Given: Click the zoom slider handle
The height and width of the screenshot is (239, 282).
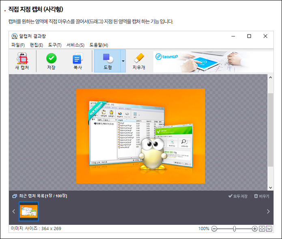Looking at the screenshot, I should pyautogui.click(x=235, y=229).
